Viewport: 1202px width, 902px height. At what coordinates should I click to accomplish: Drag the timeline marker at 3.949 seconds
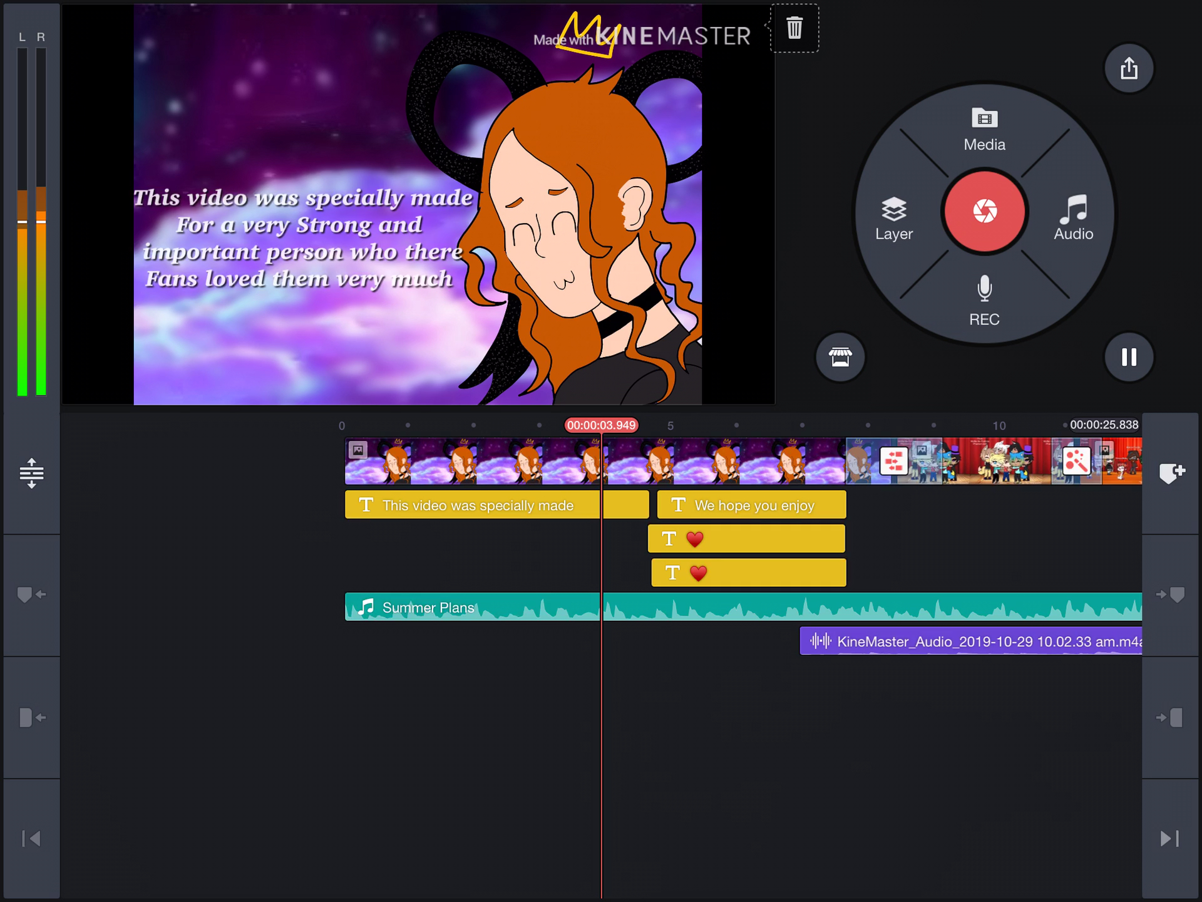coord(602,425)
